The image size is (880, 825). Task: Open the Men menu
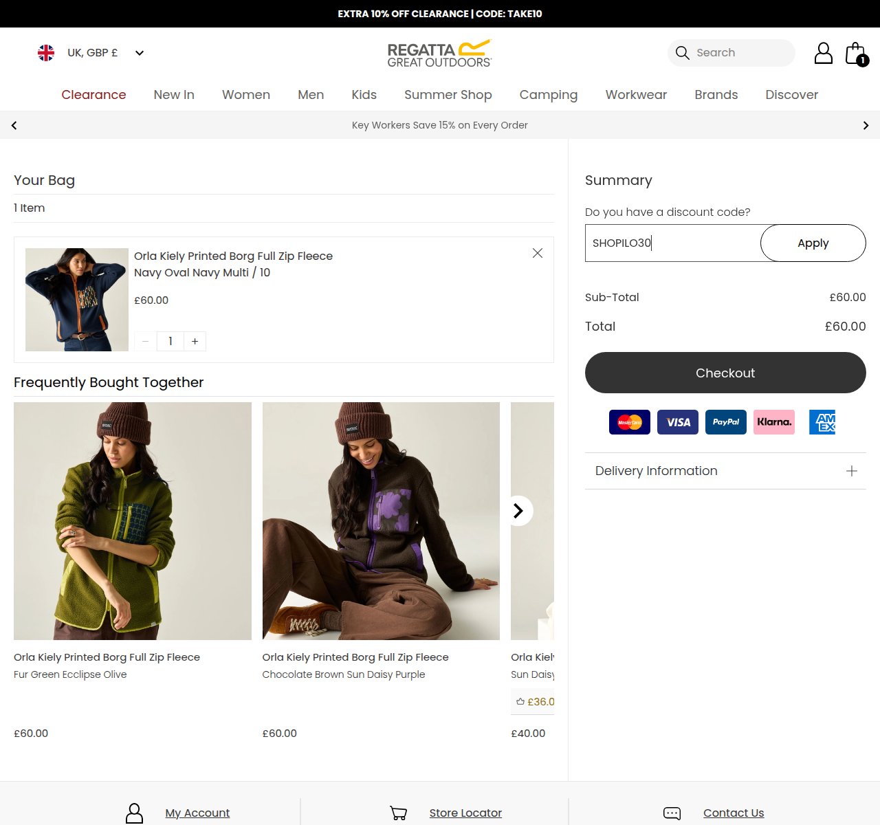point(311,95)
